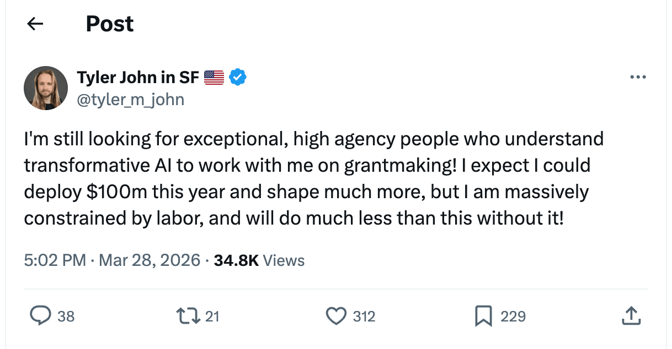Click the US flag emoji beside the name

(x=214, y=78)
